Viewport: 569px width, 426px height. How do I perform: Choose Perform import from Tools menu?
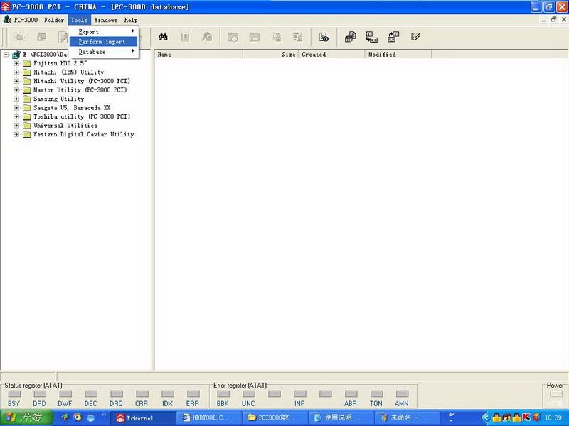[103, 42]
